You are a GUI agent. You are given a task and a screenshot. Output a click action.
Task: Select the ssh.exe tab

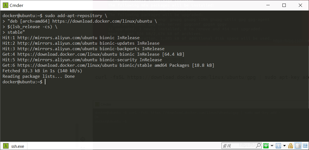pos(14,146)
